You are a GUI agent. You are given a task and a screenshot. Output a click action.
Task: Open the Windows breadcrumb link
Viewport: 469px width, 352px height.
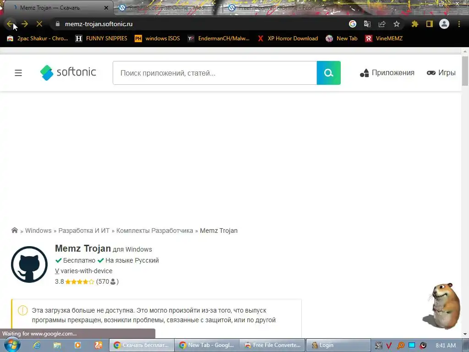(x=38, y=231)
